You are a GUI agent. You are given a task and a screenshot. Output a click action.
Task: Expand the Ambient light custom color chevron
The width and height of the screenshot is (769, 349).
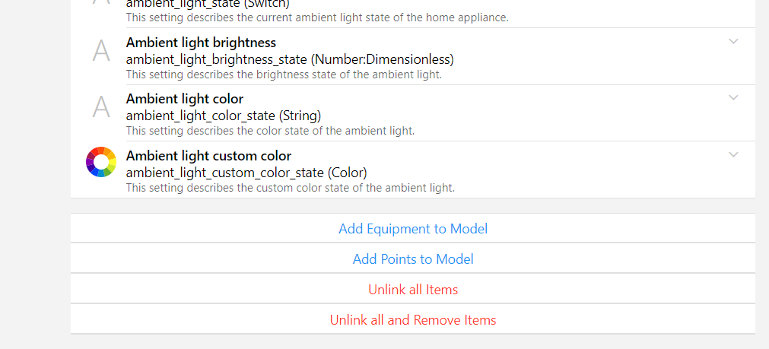pos(733,154)
